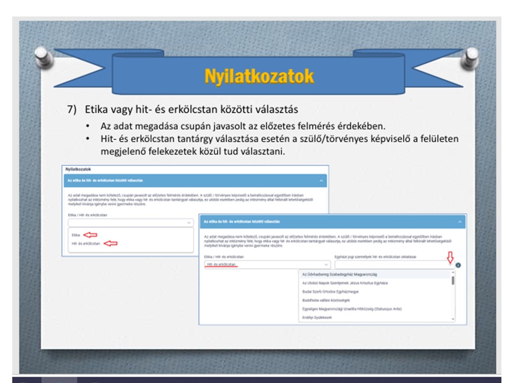511x383 pixels.
Task: Choose Hit- és erkölcstan from the left list
Action: pos(86,244)
